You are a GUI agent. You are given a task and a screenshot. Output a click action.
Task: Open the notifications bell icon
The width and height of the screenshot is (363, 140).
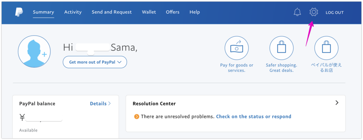tap(297, 12)
